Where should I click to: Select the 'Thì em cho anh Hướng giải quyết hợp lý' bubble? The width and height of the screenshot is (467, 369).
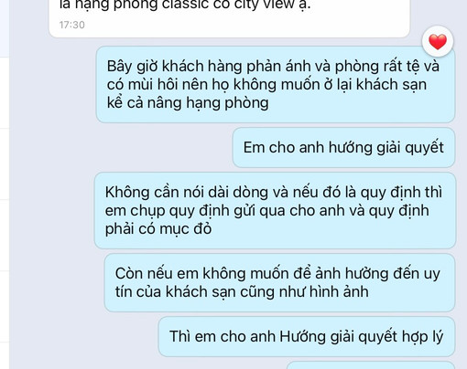point(307,337)
